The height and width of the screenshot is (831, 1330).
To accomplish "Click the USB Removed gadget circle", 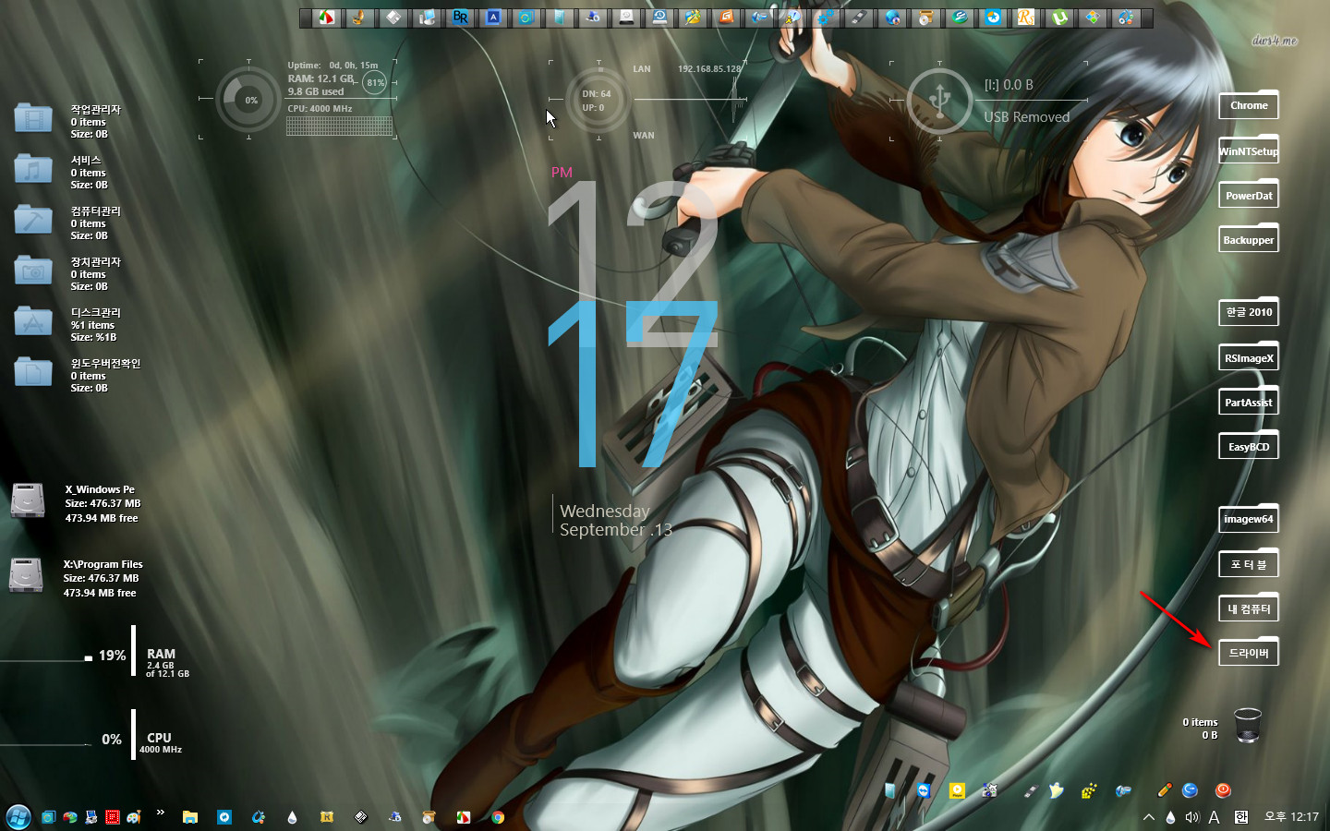I will point(939,100).
